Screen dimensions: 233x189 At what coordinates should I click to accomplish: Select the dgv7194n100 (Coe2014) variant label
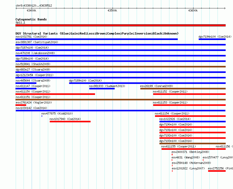pos(215,37)
